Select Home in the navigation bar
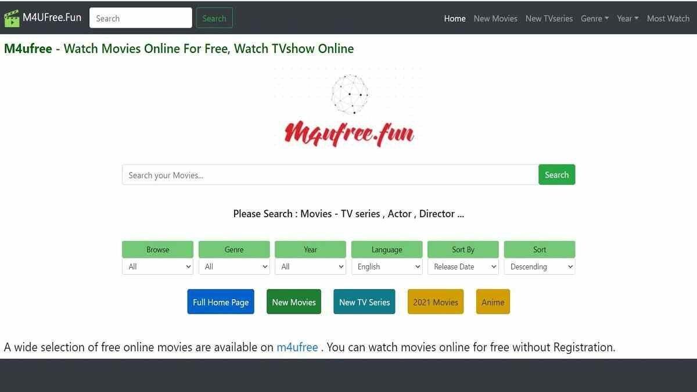Viewport: 697px width, 392px height. click(455, 18)
